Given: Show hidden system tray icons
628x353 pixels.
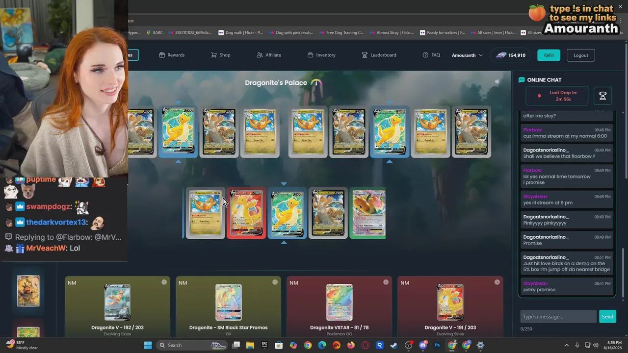Looking at the screenshot, I should click(x=567, y=345).
